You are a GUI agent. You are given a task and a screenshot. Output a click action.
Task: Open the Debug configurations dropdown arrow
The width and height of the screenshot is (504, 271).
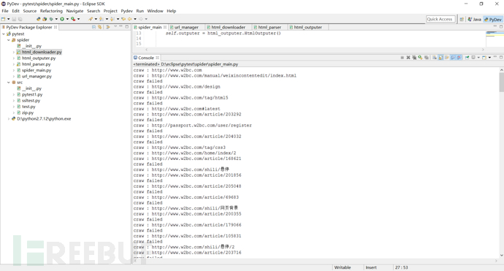tap(56, 19)
